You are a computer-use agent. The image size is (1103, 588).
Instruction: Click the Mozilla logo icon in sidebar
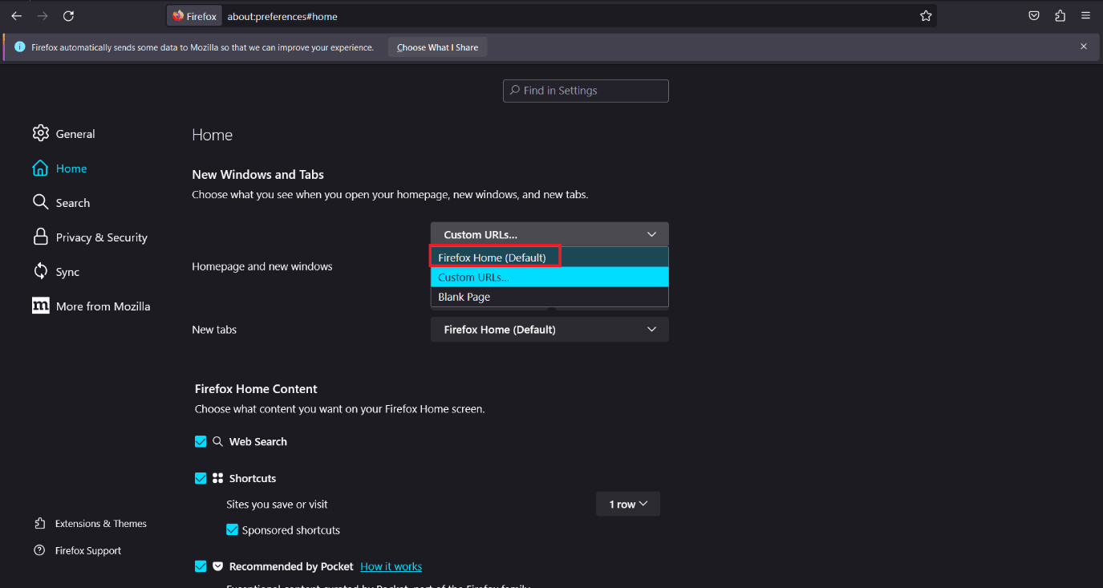coord(41,306)
